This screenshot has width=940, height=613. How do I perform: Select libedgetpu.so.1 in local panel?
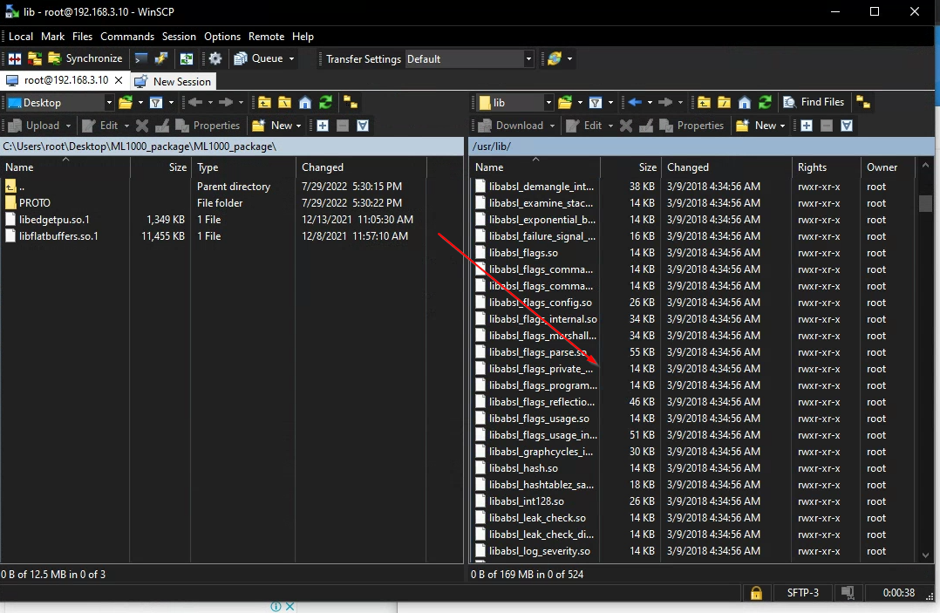pos(54,220)
